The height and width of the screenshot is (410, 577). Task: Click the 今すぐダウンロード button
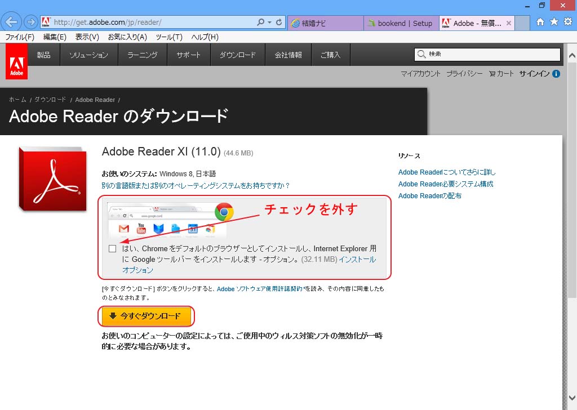[147, 317]
